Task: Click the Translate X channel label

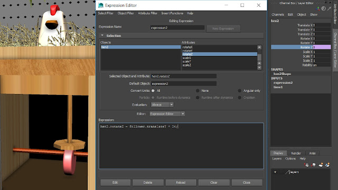Action: (305, 25)
